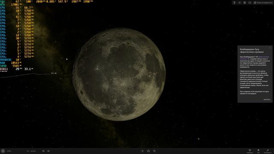Screen dimensions: 274x154
Task: Click the rewind time-step button
Action: click(x=43, y=151)
